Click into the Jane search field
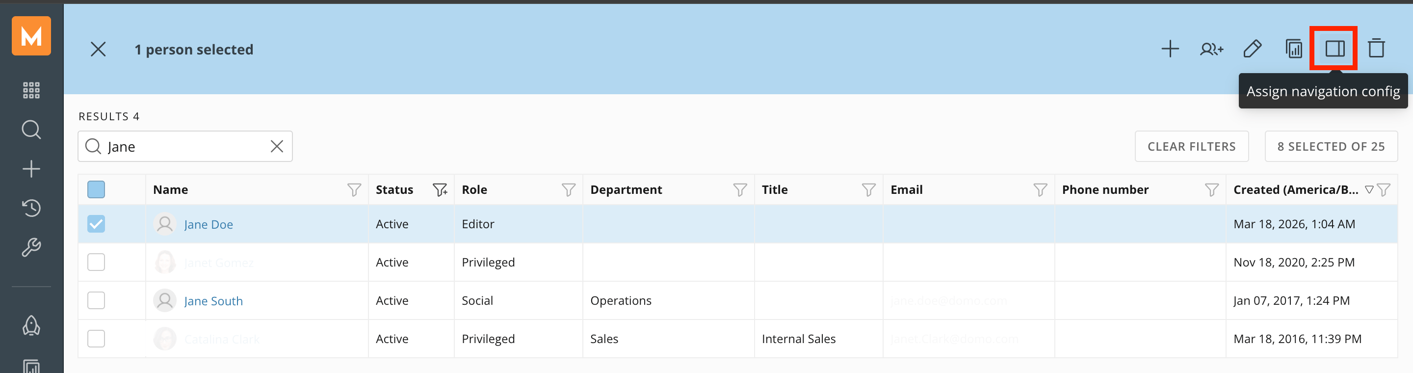The height and width of the screenshot is (373, 1413). [x=185, y=146]
